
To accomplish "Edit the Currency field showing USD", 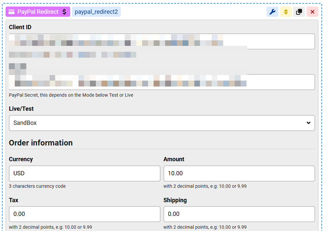I will [84, 173].
